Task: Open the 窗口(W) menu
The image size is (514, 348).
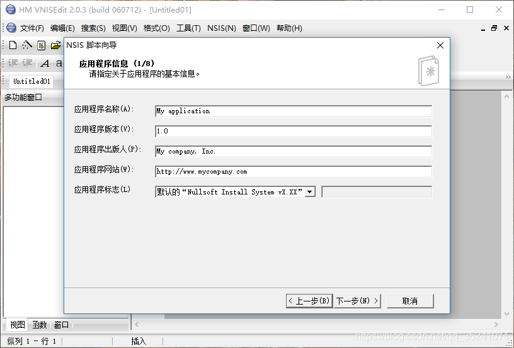Action: [256, 28]
